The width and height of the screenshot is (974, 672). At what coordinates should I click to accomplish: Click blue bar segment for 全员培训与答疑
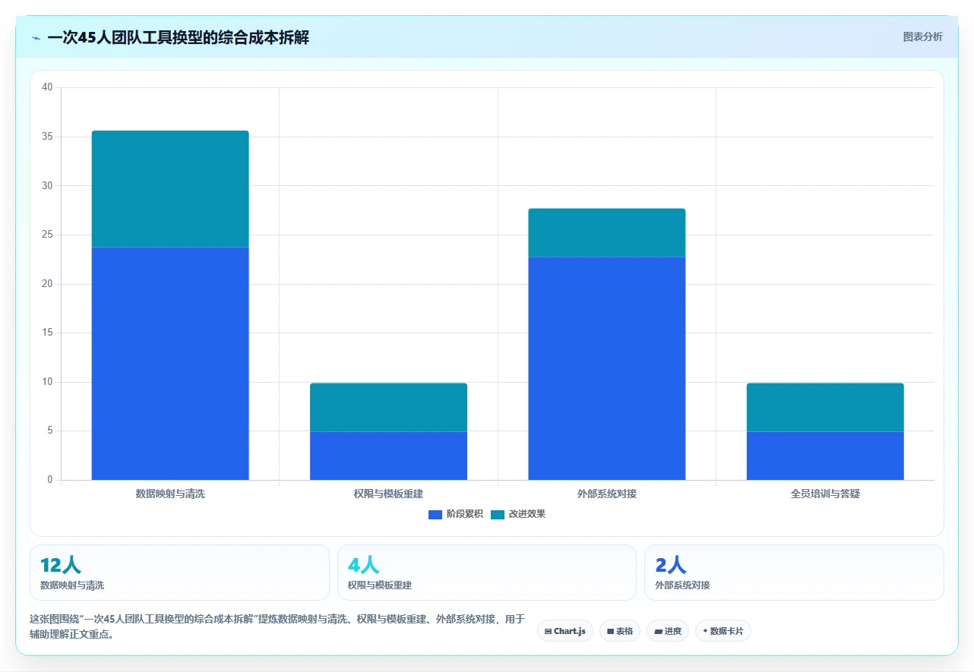click(x=825, y=456)
